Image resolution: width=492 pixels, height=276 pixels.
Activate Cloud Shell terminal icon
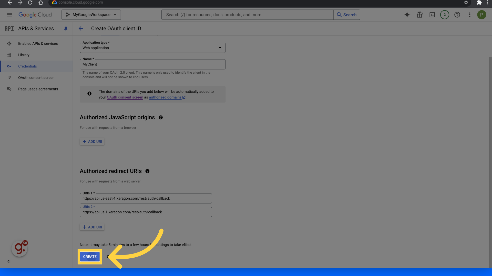click(x=432, y=15)
